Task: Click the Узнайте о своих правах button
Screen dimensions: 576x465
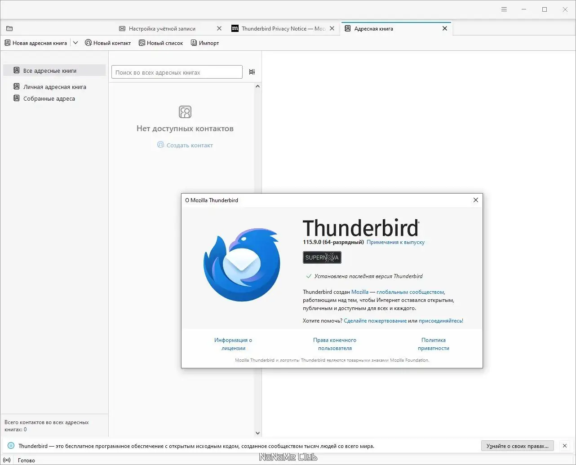Action: click(x=517, y=446)
